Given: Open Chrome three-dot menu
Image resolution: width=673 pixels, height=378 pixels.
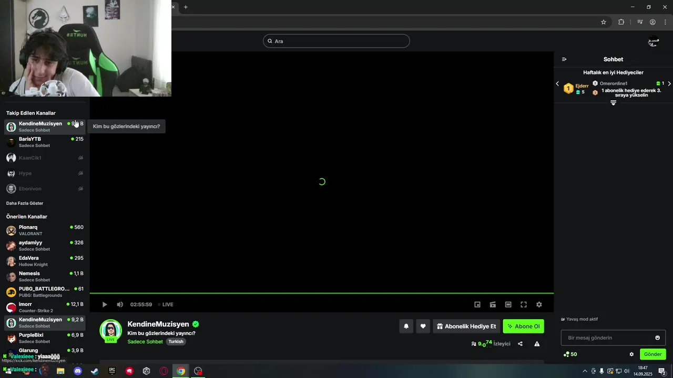Looking at the screenshot, I should 665,22.
